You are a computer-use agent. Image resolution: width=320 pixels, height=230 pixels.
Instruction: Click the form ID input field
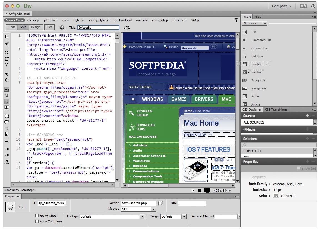(52, 203)
